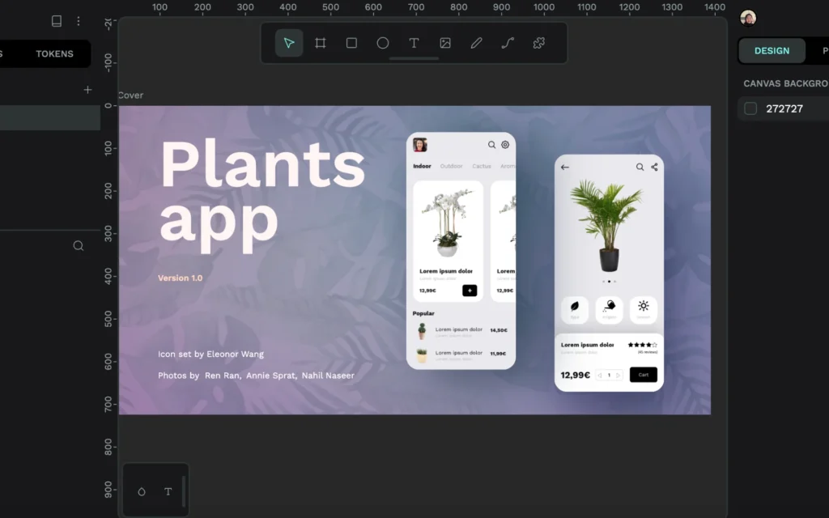Collapse the toolbar using its bottom handle

(x=414, y=59)
